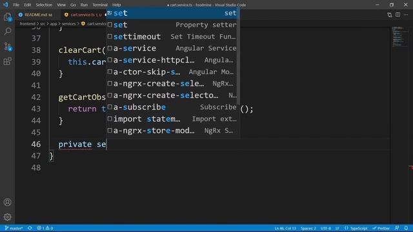This screenshot has height=232, width=413.
Task: Click the Ln 46, Col 13 position indicator
Action: (285, 228)
